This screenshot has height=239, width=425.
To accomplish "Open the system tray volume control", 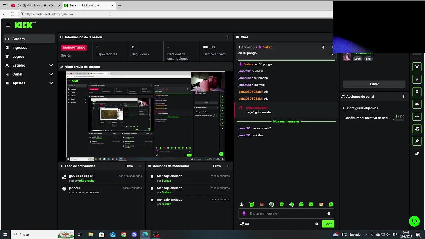I will click(388, 235).
